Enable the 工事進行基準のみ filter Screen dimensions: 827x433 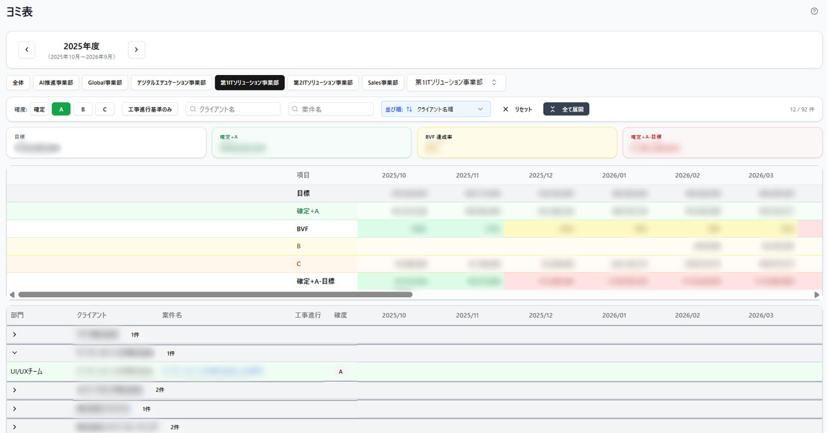tap(150, 109)
